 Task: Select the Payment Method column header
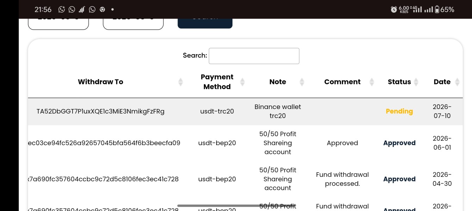click(217, 82)
